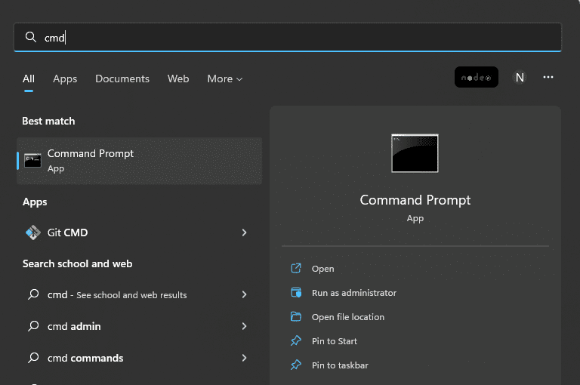
Task: Click the search box containing cmd
Action: tap(288, 37)
